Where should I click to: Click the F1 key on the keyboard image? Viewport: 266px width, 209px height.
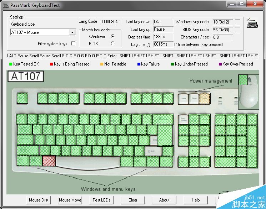click(x=42, y=98)
